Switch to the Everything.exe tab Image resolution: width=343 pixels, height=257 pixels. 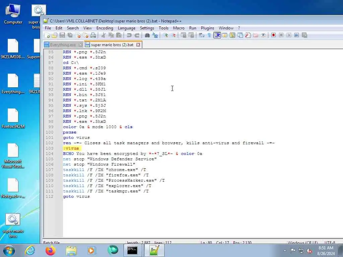(x=63, y=45)
